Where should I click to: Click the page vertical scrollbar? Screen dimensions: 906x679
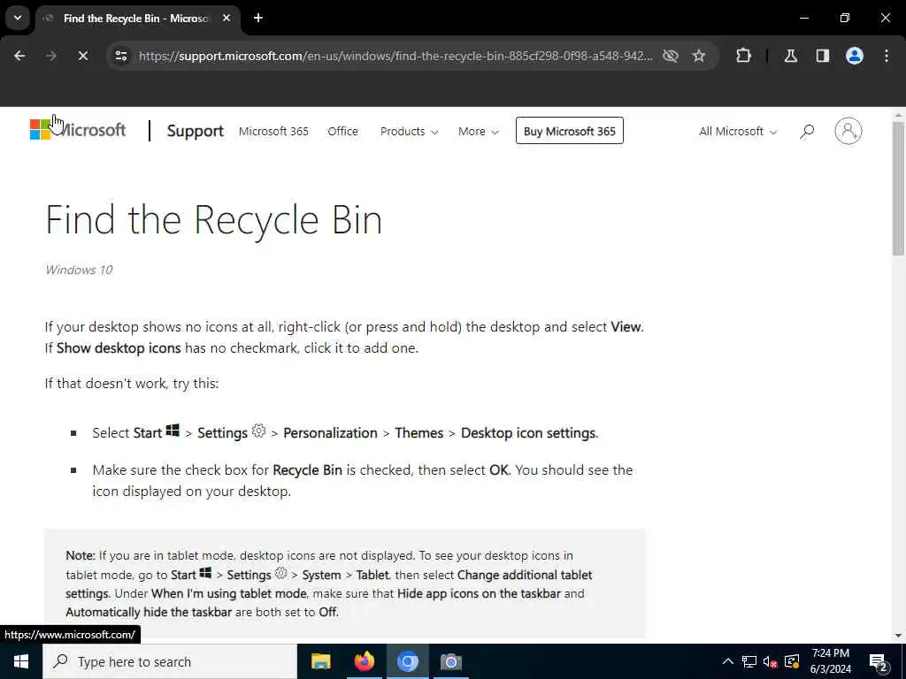898,189
